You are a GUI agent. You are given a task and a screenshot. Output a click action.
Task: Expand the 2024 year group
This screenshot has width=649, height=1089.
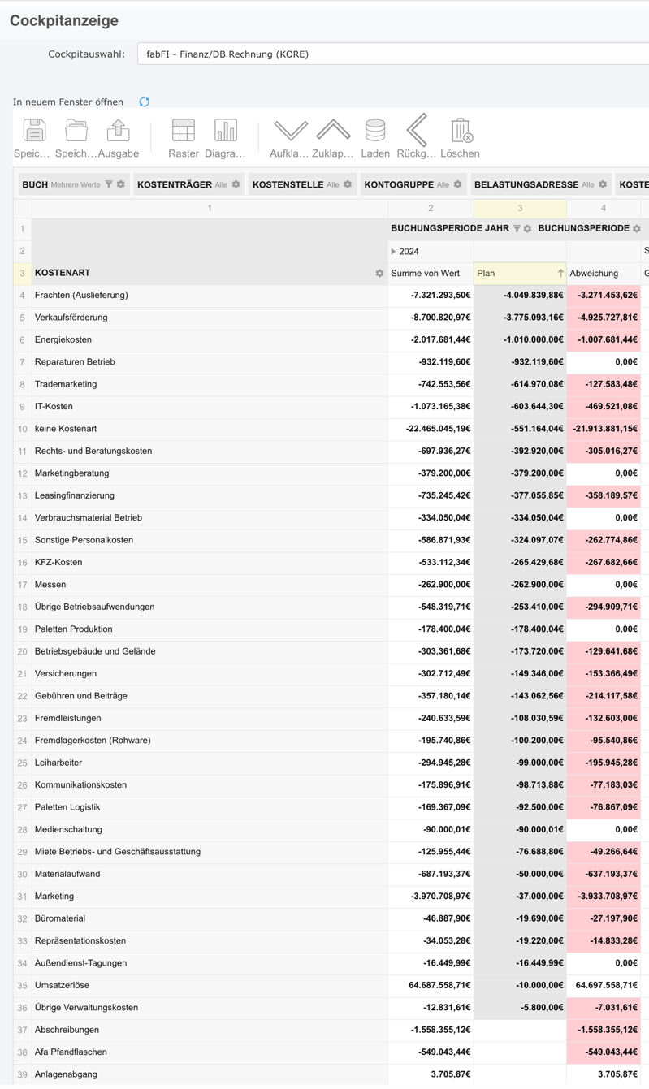click(x=394, y=252)
